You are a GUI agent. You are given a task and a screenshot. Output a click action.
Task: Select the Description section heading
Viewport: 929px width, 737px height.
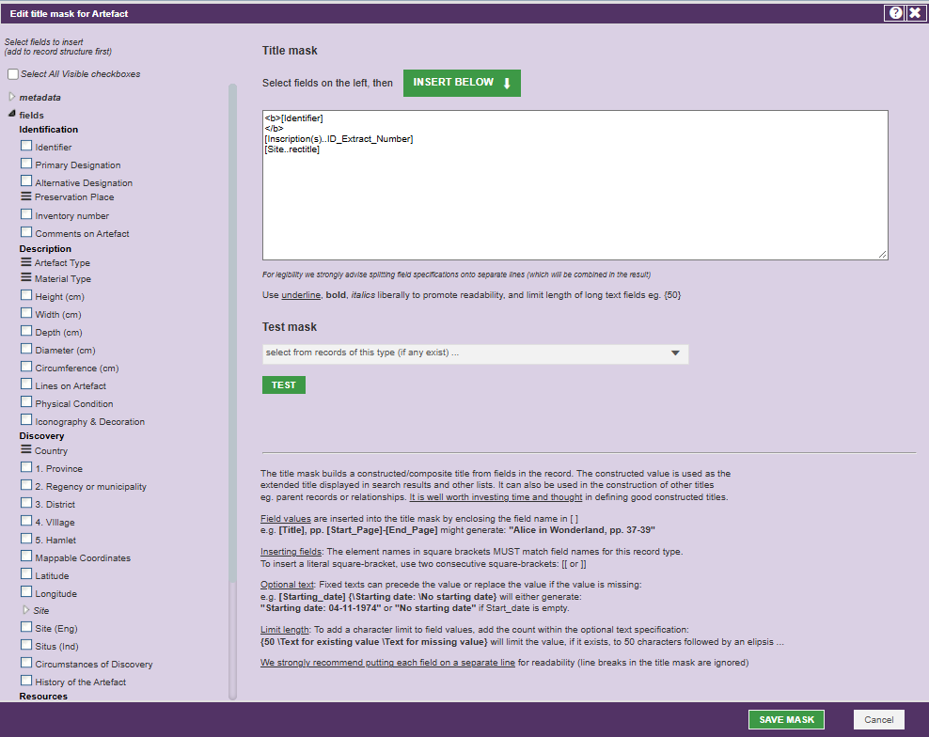point(45,249)
